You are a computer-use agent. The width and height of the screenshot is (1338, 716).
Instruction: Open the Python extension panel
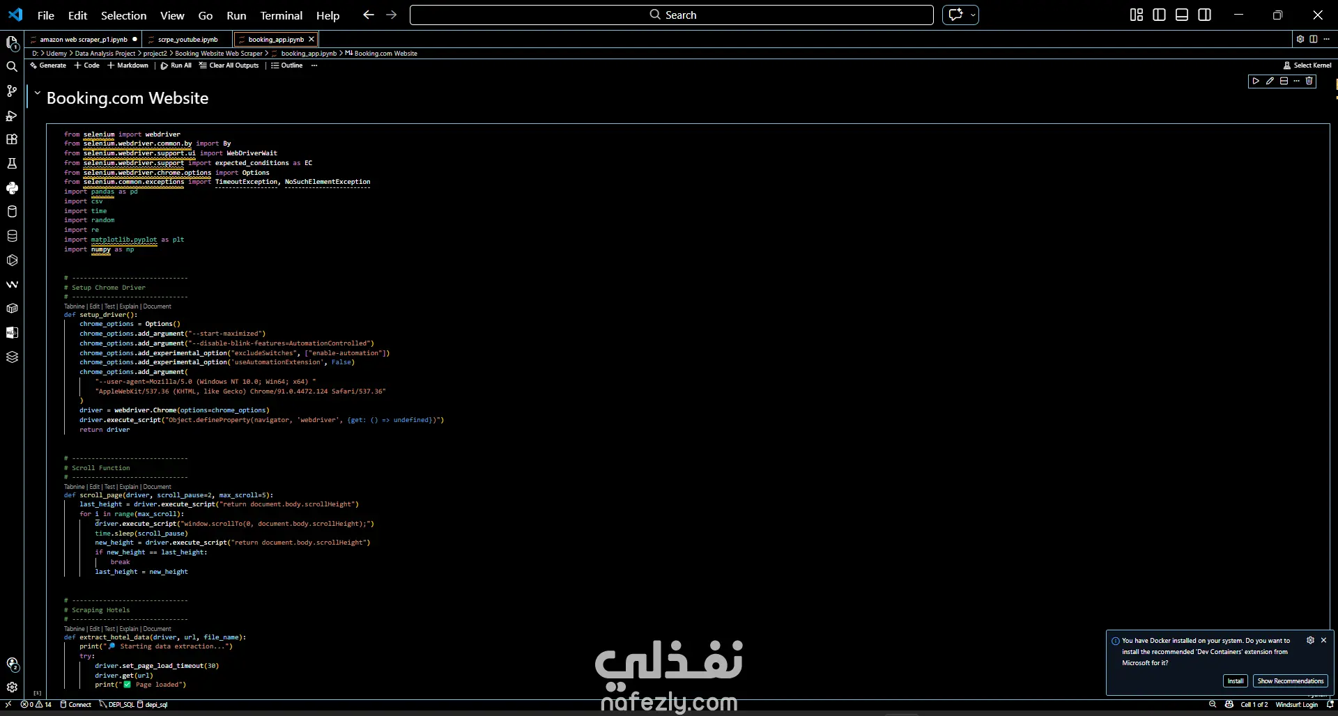(12, 188)
